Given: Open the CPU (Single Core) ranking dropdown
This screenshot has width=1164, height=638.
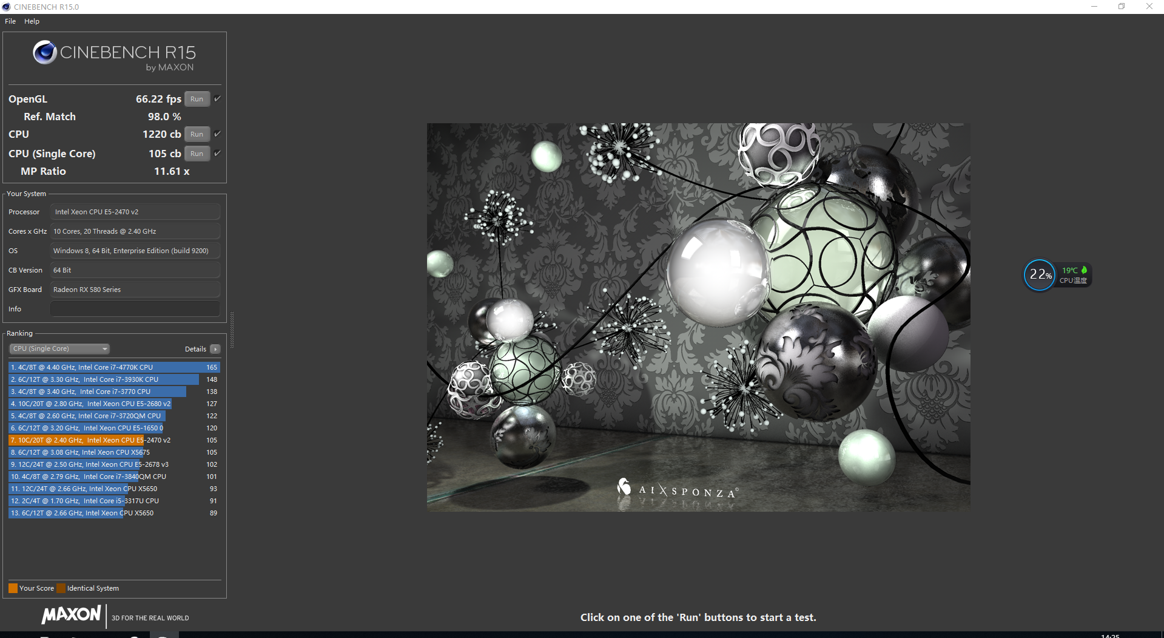Looking at the screenshot, I should (59, 348).
